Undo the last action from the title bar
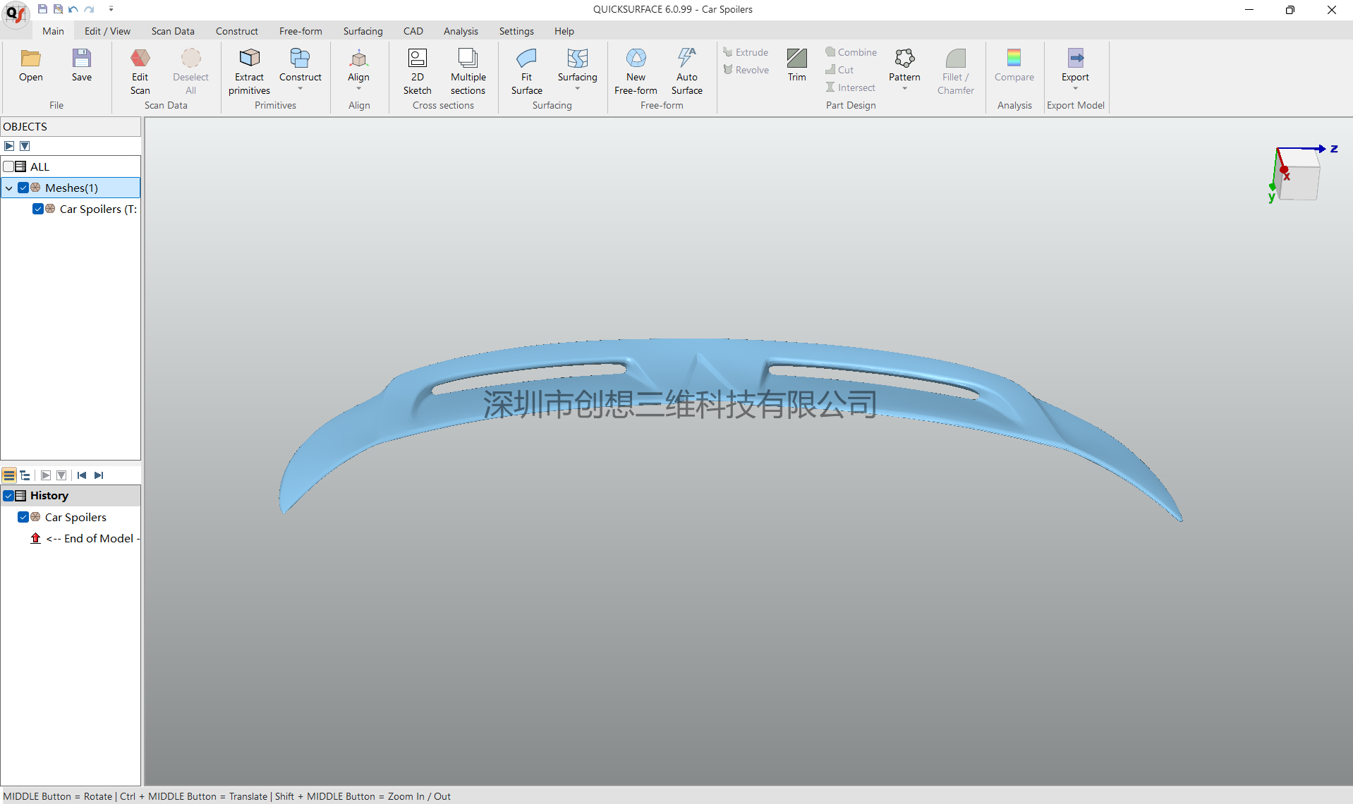Image resolution: width=1353 pixels, height=804 pixels. click(x=73, y=9)
